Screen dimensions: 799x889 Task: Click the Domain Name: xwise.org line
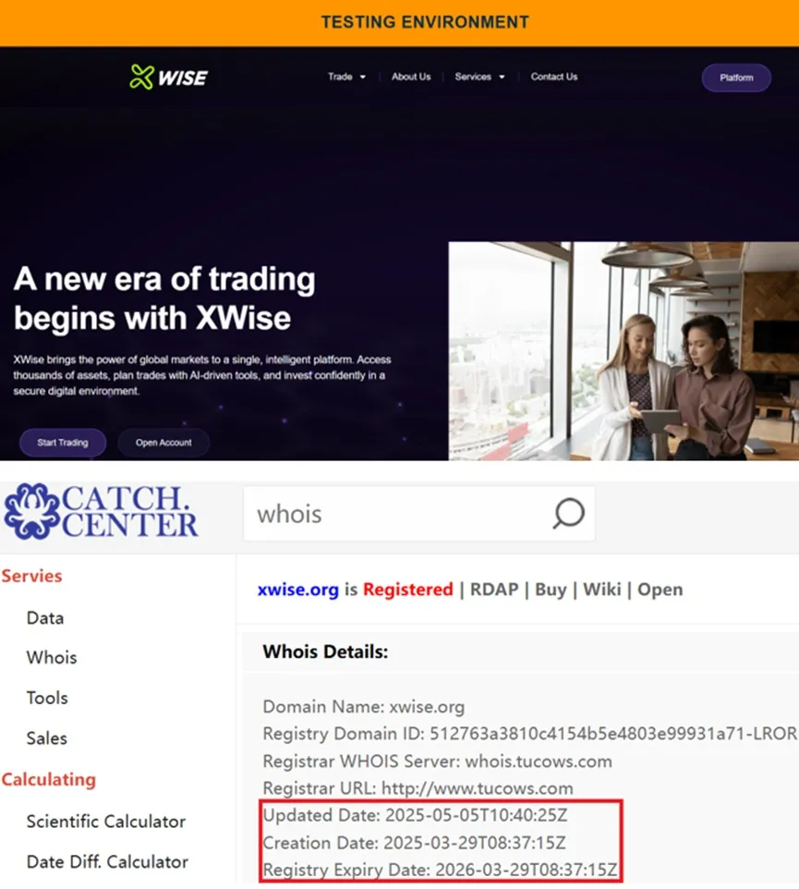point(364,707)
